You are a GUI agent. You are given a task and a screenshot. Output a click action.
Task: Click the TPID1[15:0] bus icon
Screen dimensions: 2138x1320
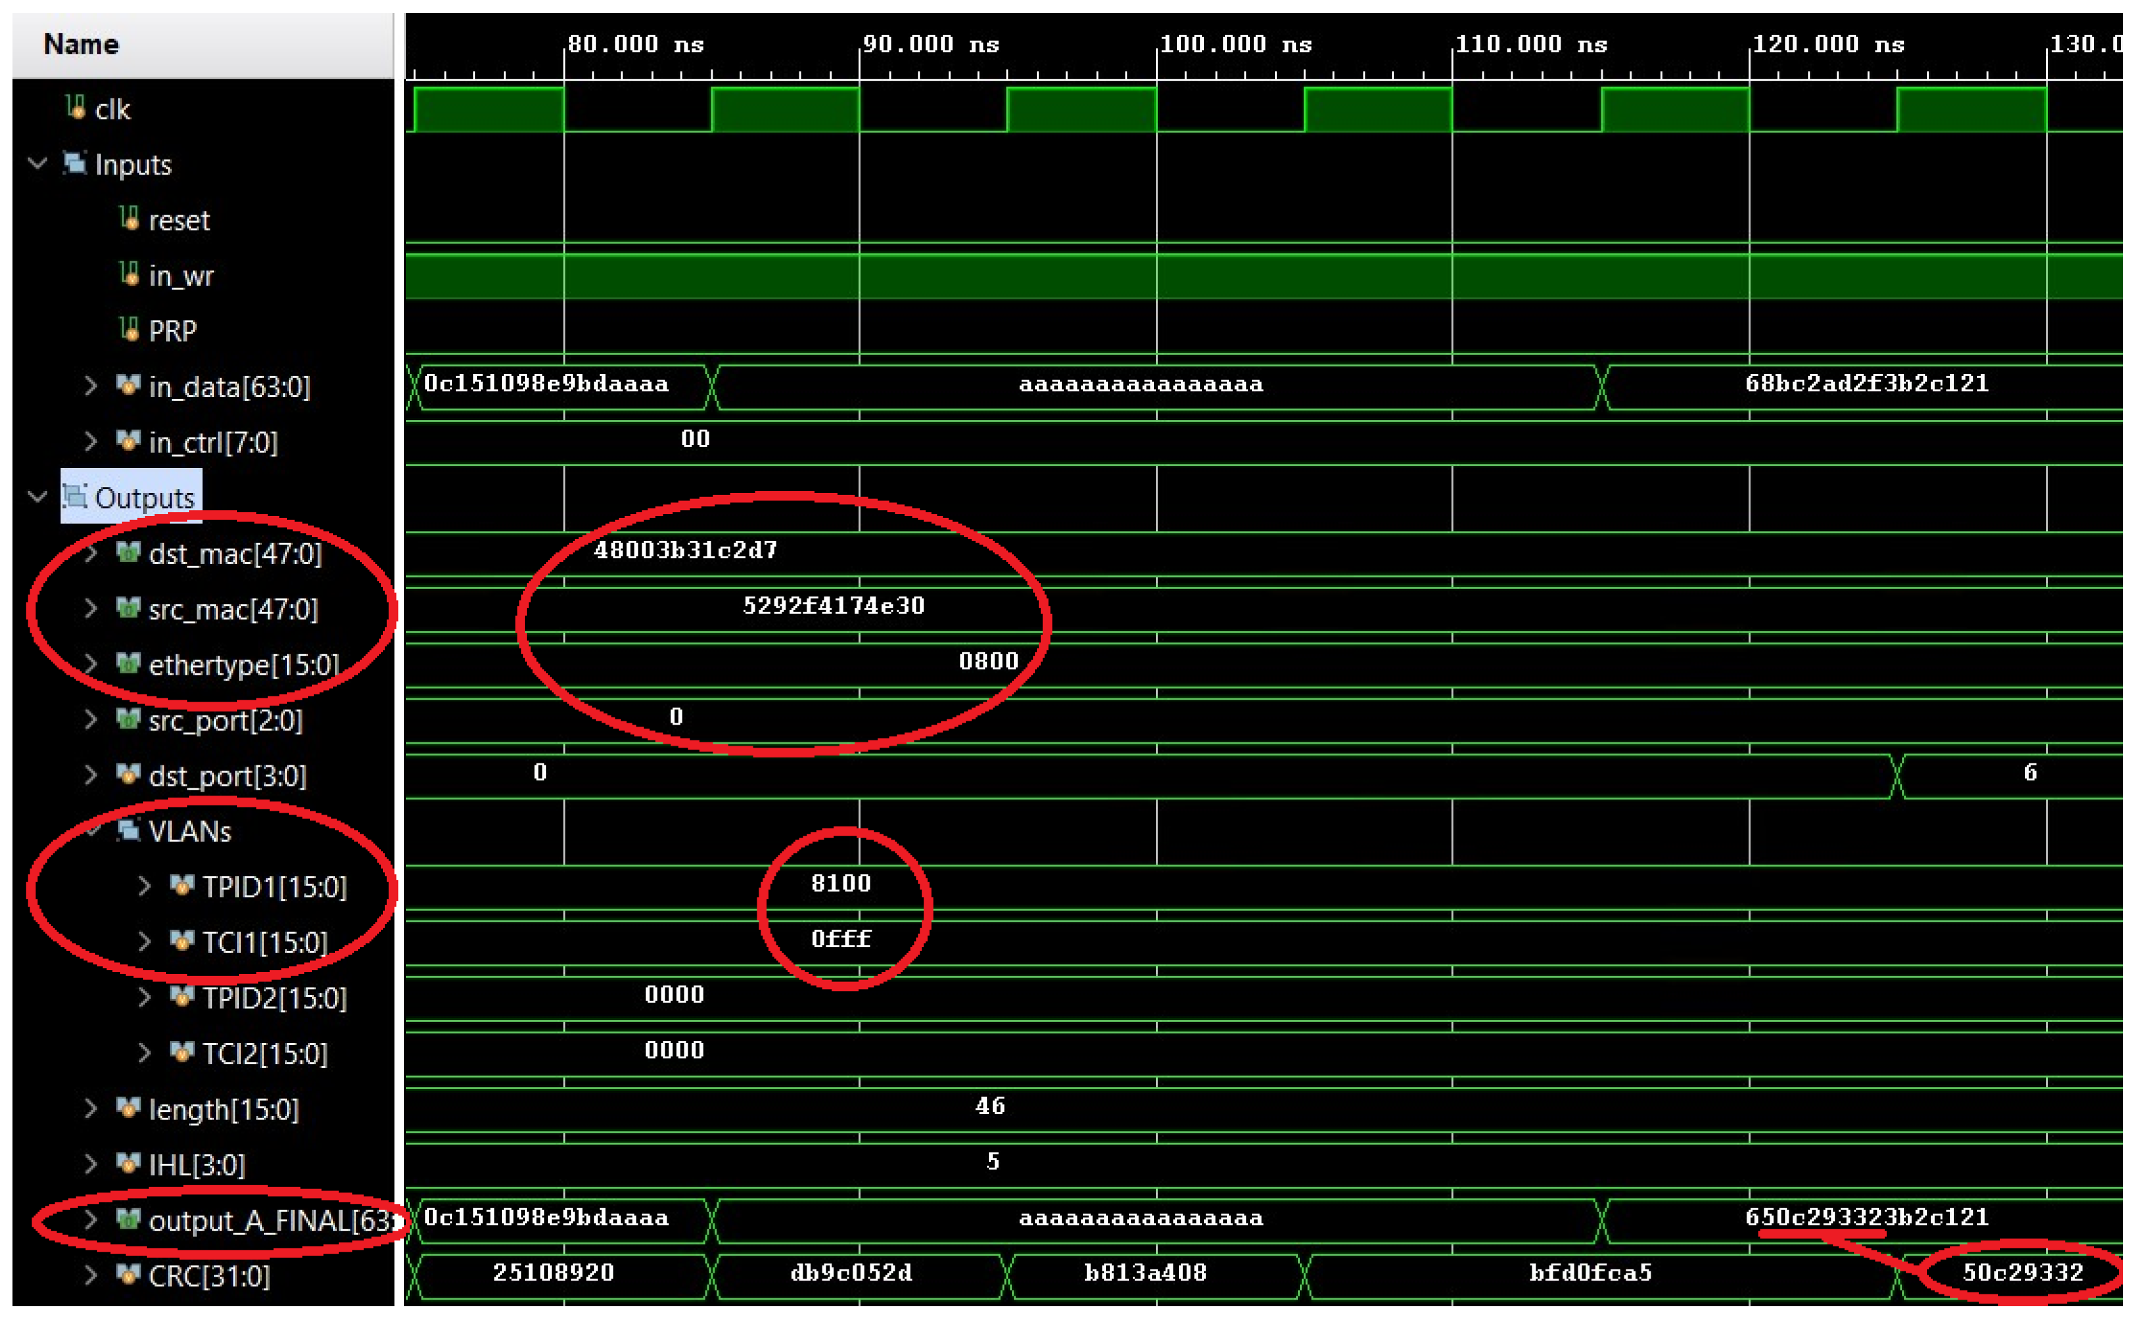pos(182,886)
